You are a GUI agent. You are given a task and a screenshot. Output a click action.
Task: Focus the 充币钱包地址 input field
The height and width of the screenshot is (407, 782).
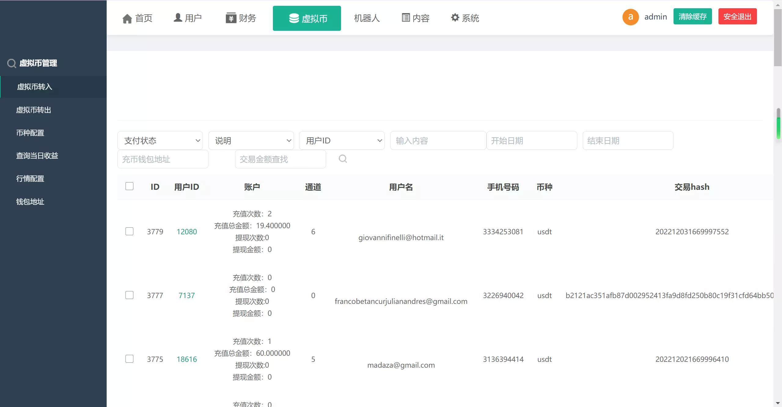tap(163, 159)
